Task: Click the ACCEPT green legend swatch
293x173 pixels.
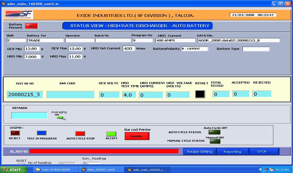Action: point(111,134)
